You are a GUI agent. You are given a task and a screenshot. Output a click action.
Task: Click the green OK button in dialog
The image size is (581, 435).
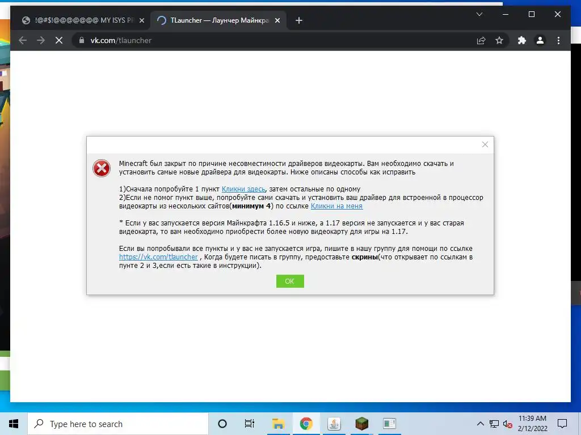tap(290, 281)
